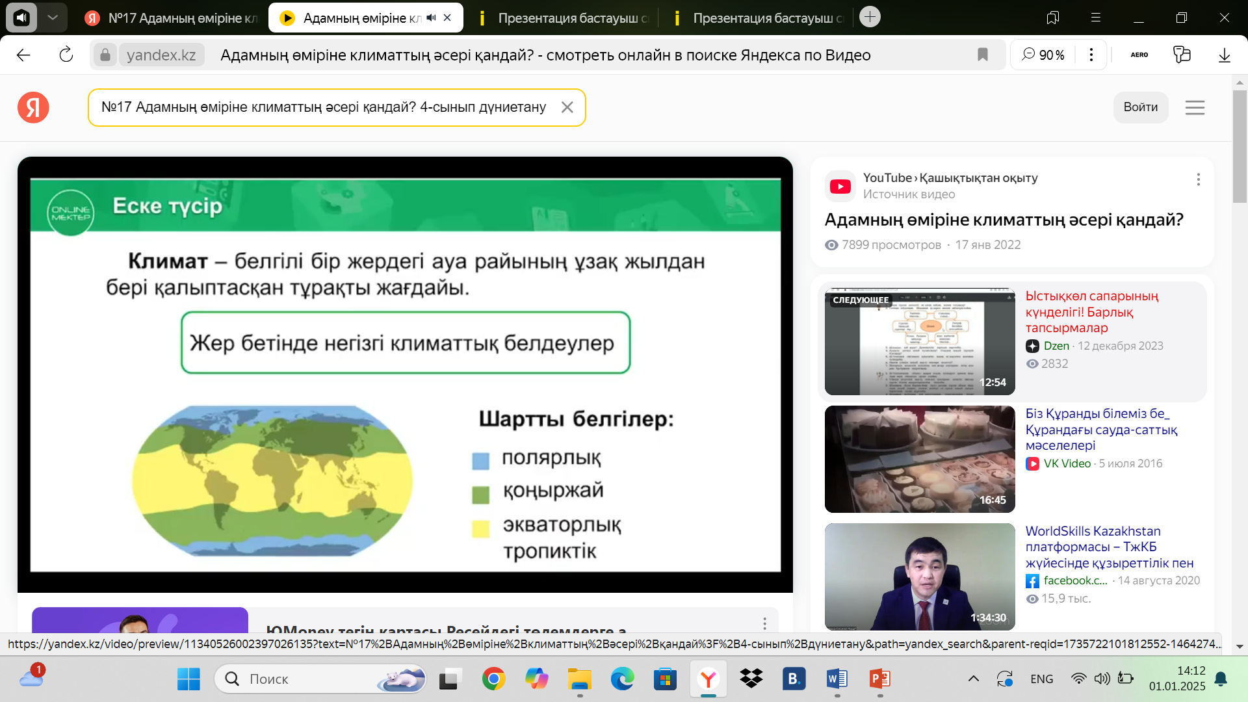Open the Yandex hamburger menu icon
This screenshot has width=1248, height=702.
(x=1195, y=107)
